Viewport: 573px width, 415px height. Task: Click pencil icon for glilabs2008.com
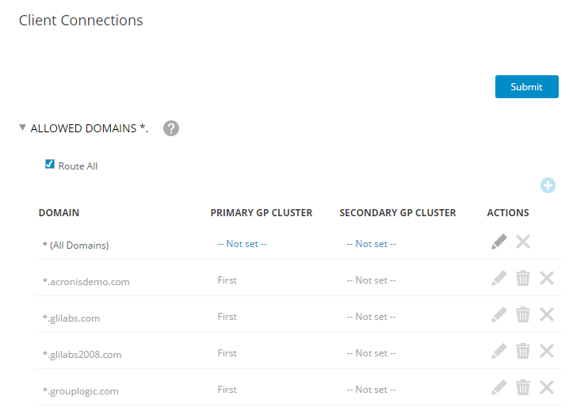[x=499, y=351]
